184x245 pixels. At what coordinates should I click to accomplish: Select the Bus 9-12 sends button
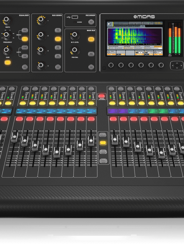[58, 47]
